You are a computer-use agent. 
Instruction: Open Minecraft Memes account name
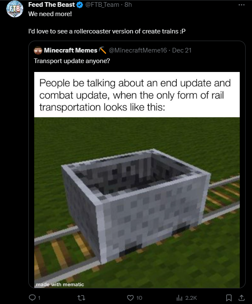71,50
